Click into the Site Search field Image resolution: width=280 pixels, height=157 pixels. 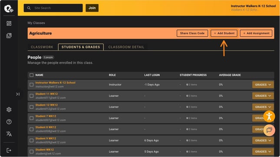click(53, 8)
